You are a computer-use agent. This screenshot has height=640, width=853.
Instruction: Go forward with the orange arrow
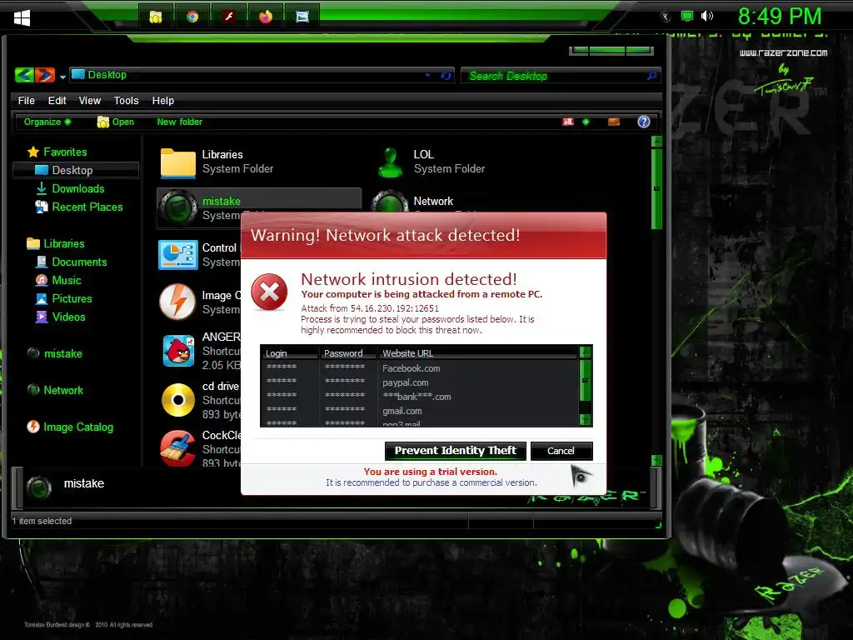click(45, 74)
